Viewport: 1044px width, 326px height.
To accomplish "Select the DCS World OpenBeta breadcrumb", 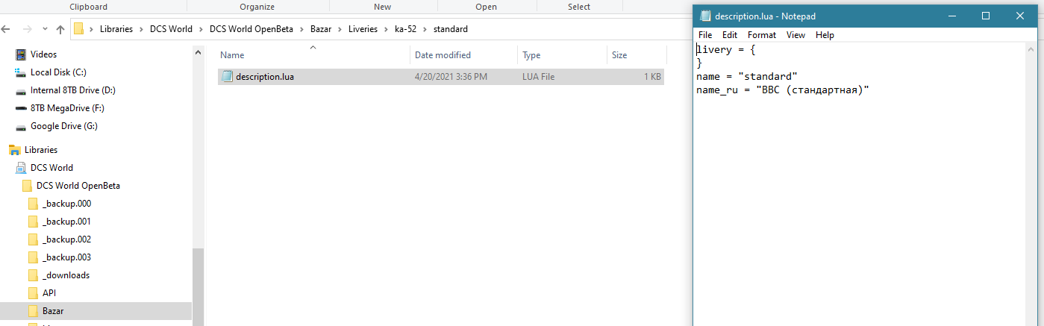I will pos(251,29).
